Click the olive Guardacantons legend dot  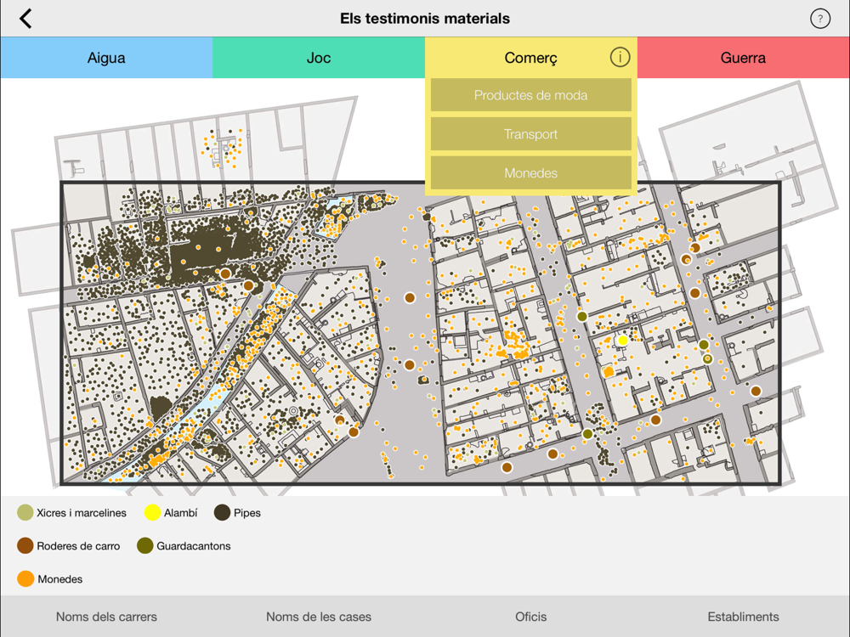[x=144, y=545]
